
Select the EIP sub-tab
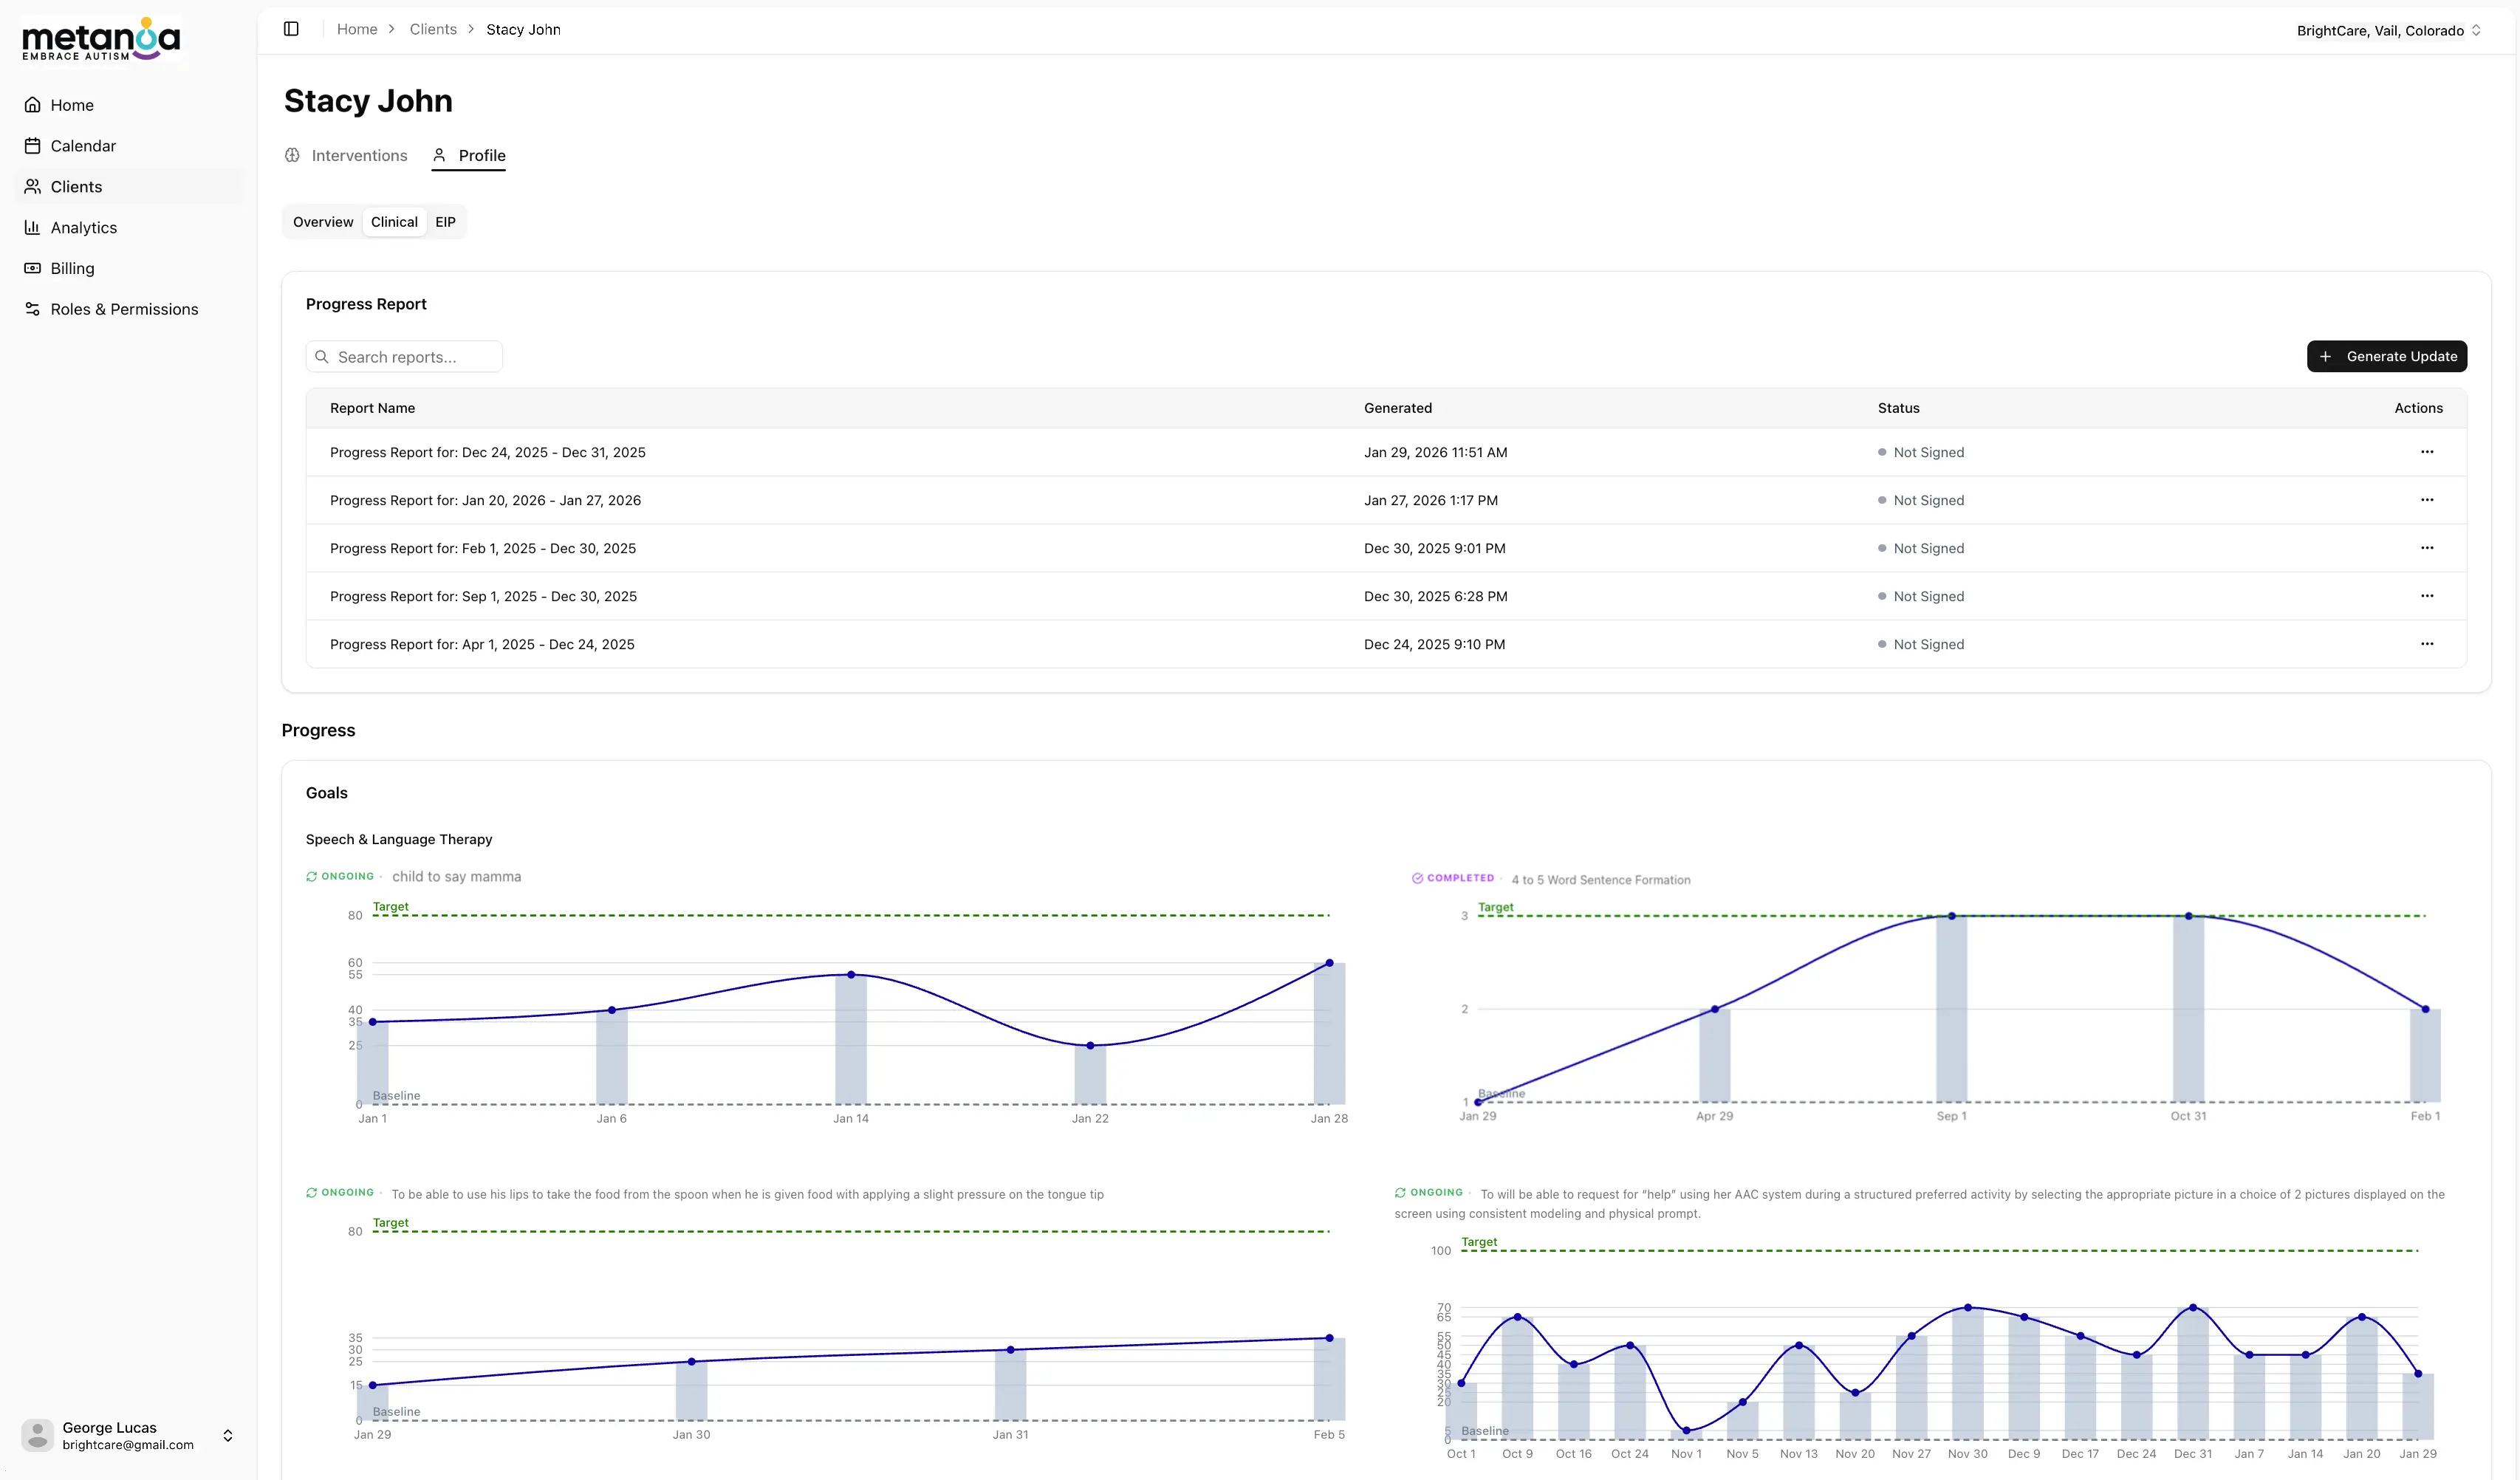coord(445,222)
